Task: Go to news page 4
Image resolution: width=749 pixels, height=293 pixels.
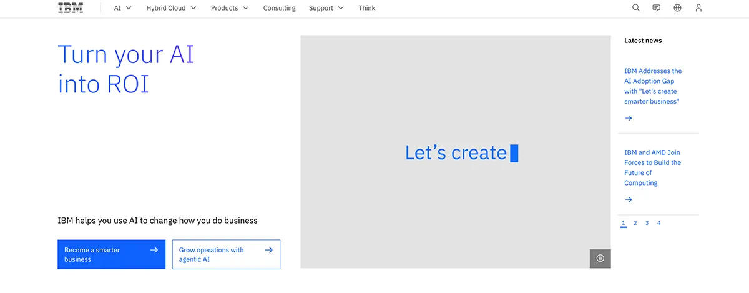Action: 659,223
